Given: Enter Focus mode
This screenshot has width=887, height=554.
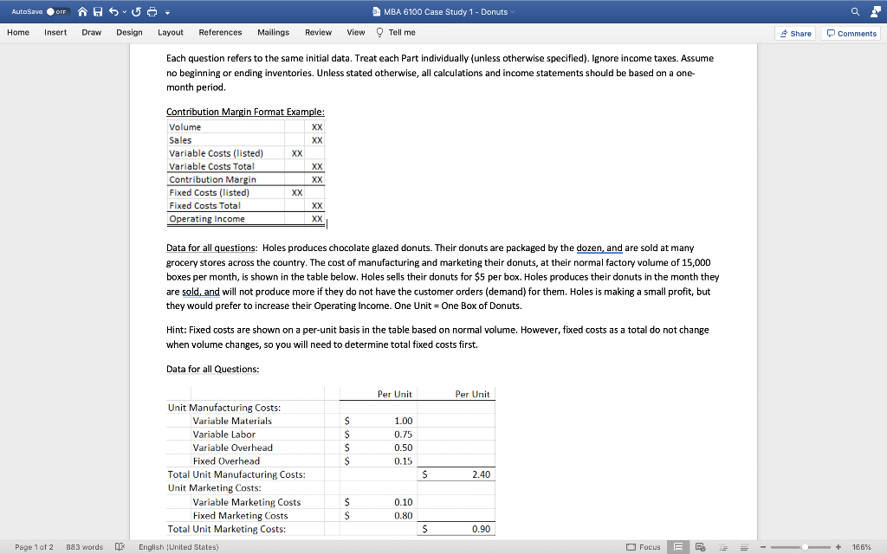Looking at the screenshot, I should coord(644,547).
